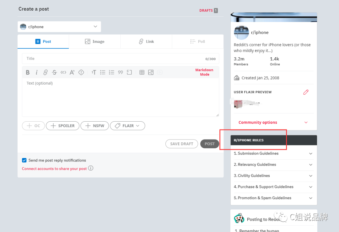Image resolution: width=339 pixels, height=232 pixels.
Task: Edit user flair with pencil icon
Action: (x=306, y=92)
